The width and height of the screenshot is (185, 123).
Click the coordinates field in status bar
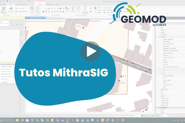point(127,116)
